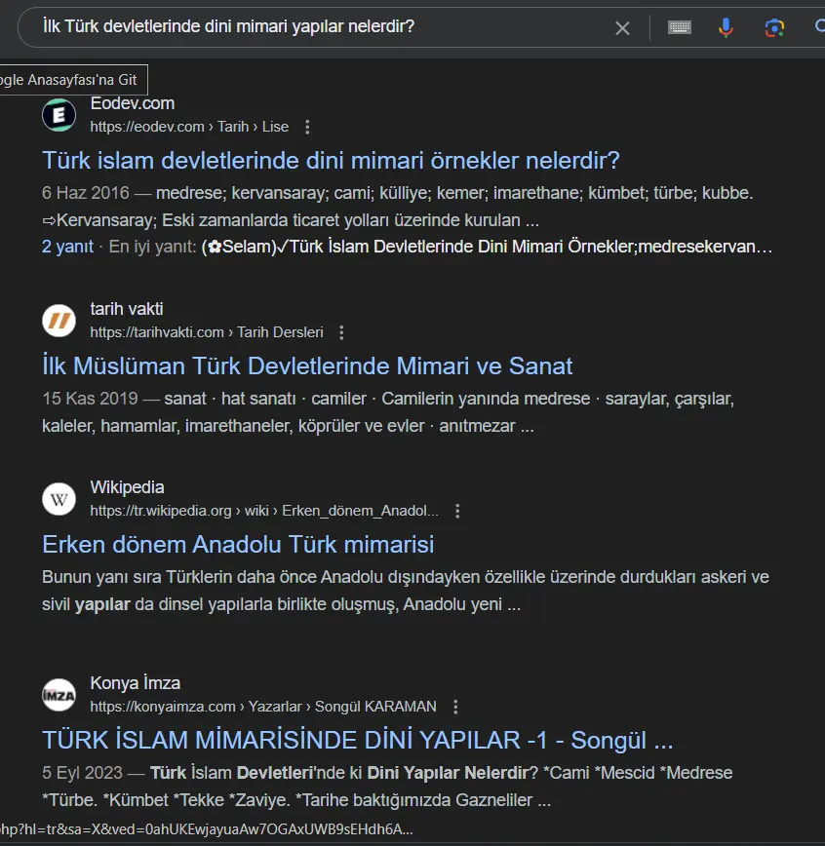Click the 'Wikipedia' site name
The height and width of the screenshot is (846, 825).
(x=127, y=487)
